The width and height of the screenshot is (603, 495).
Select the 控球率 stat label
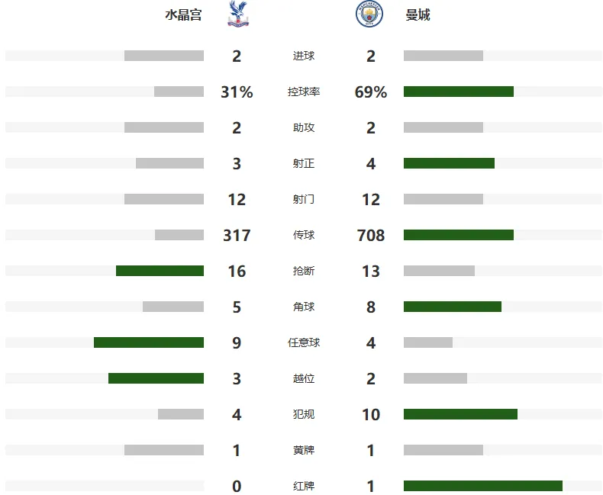pos(304,92)
